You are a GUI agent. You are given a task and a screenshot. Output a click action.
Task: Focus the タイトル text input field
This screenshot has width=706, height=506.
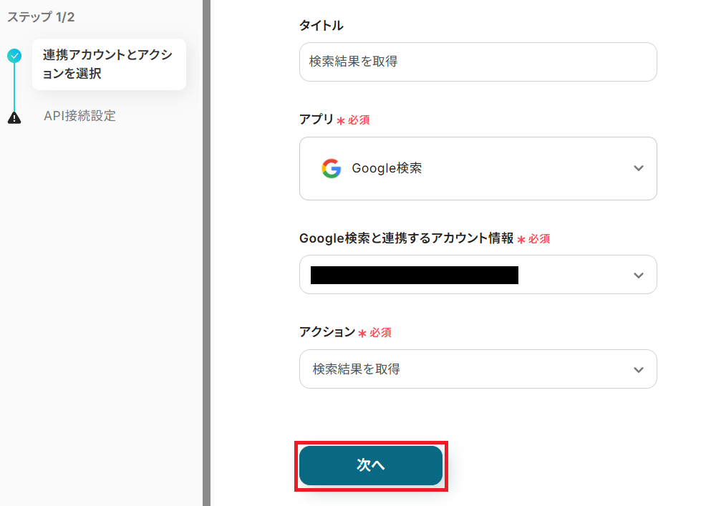coord(478,62)
